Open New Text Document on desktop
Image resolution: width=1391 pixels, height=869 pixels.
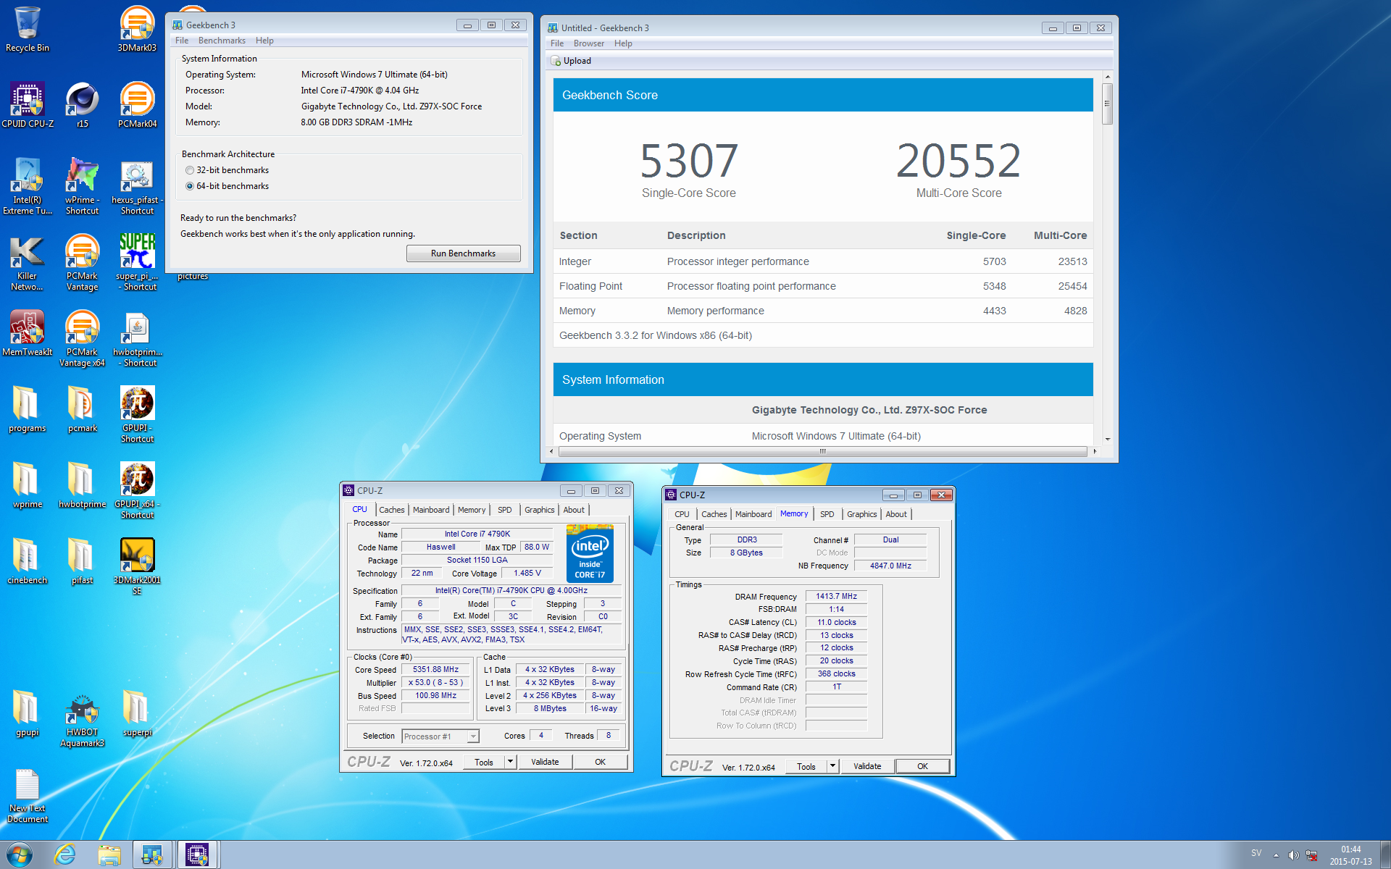click(28, 794)
